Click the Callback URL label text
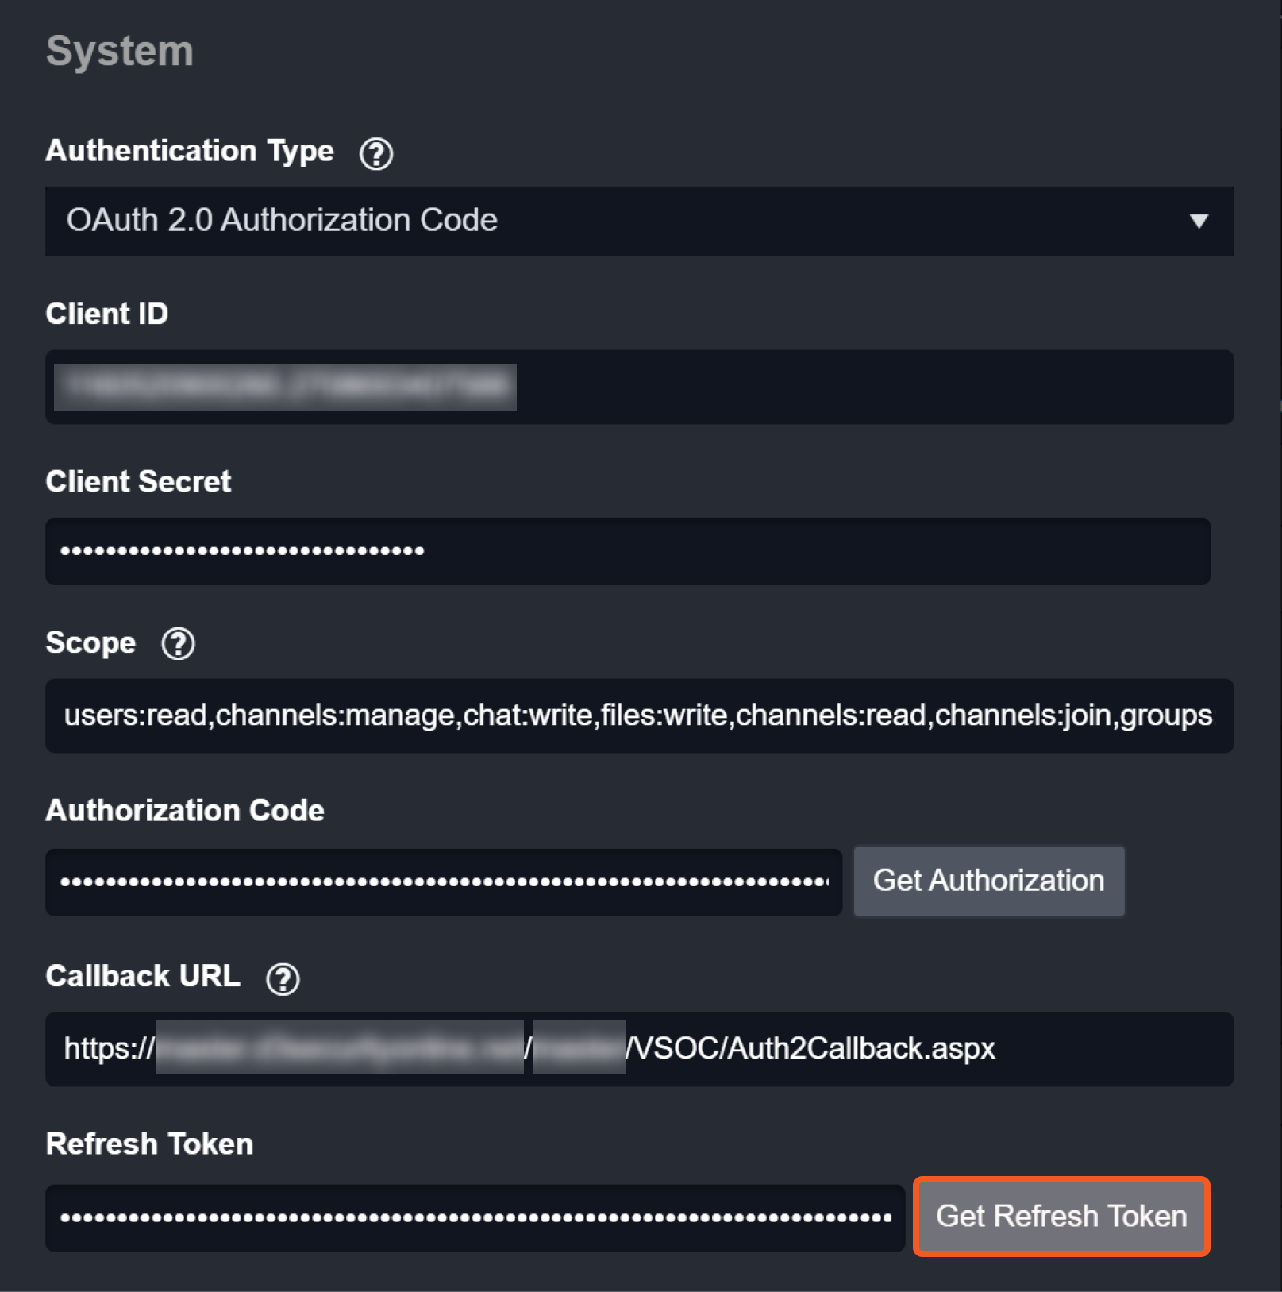Viewport: 1282px width, 1292px height. tap(143, 976)
